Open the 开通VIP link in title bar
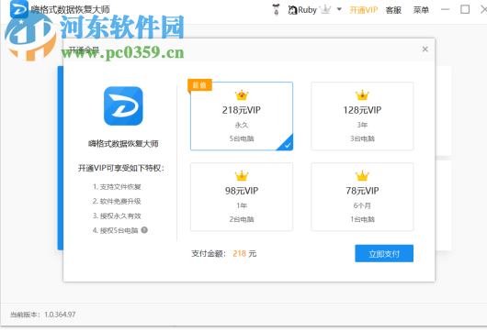The image size is (487, 332). pos(363,10)
